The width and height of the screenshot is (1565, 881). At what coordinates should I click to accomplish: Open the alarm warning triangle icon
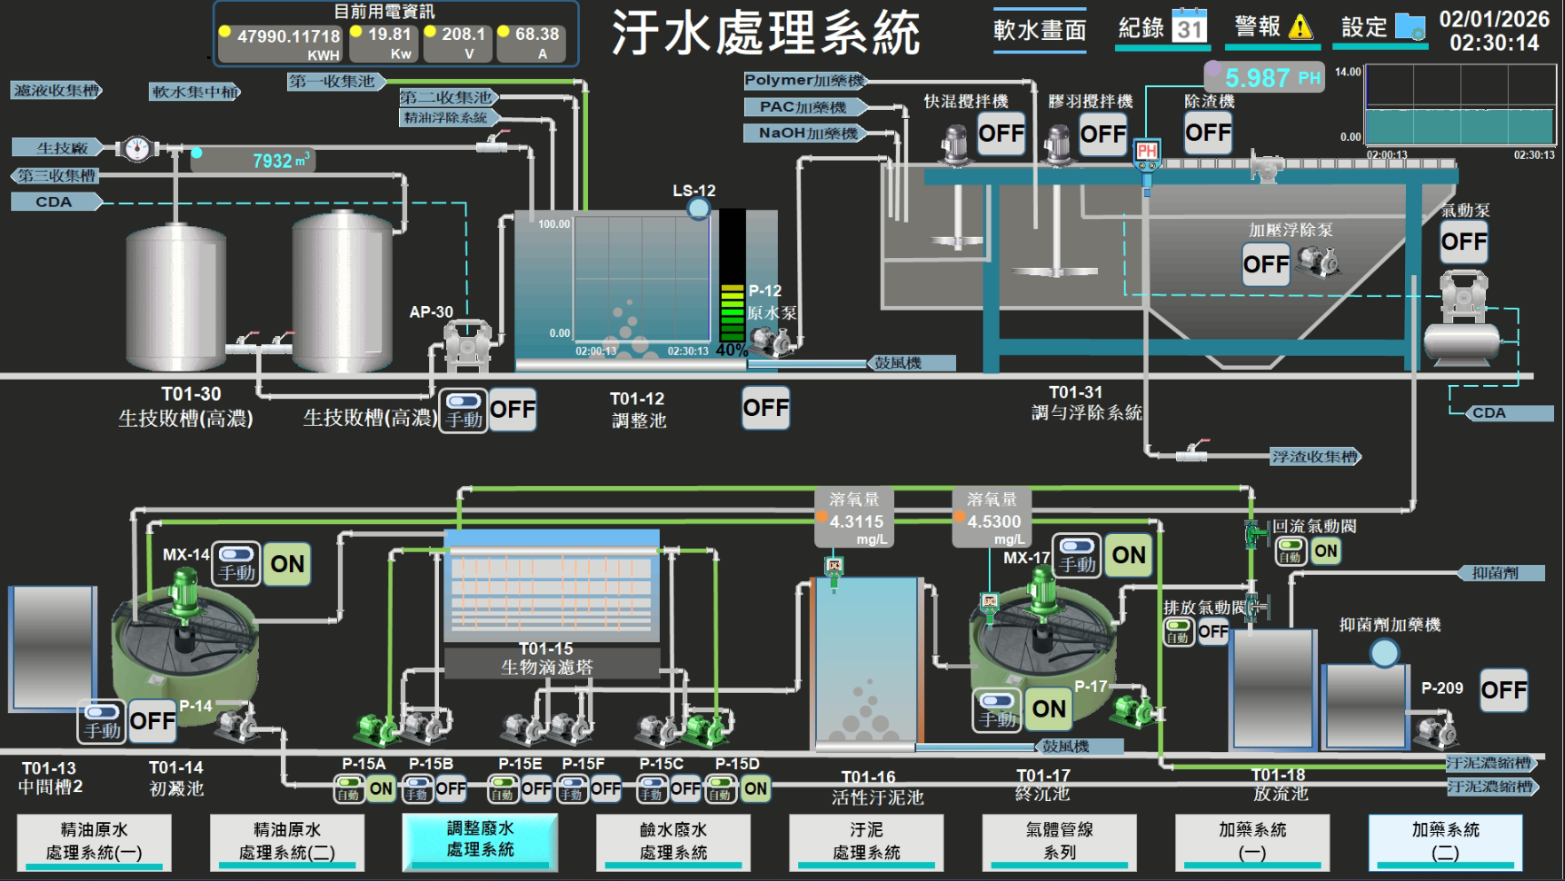pyautogui.click(x=1301, y=27)
